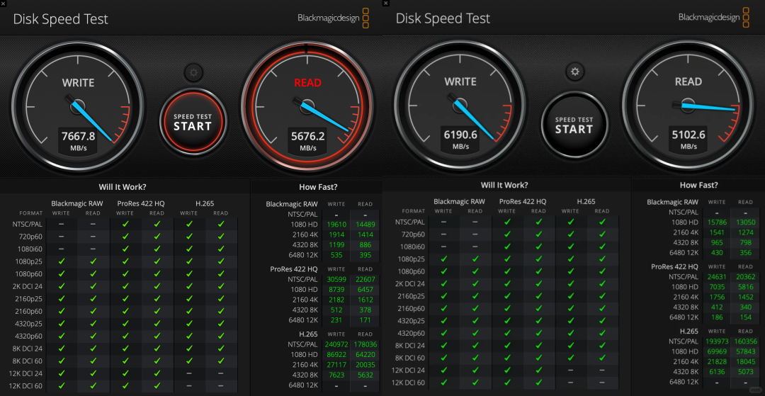This screenshot has width=765, height=396.
Task: Click the 20362 ProRes NTSC/PAL read value
Action: pyautogui.click(x=745, y=277)
